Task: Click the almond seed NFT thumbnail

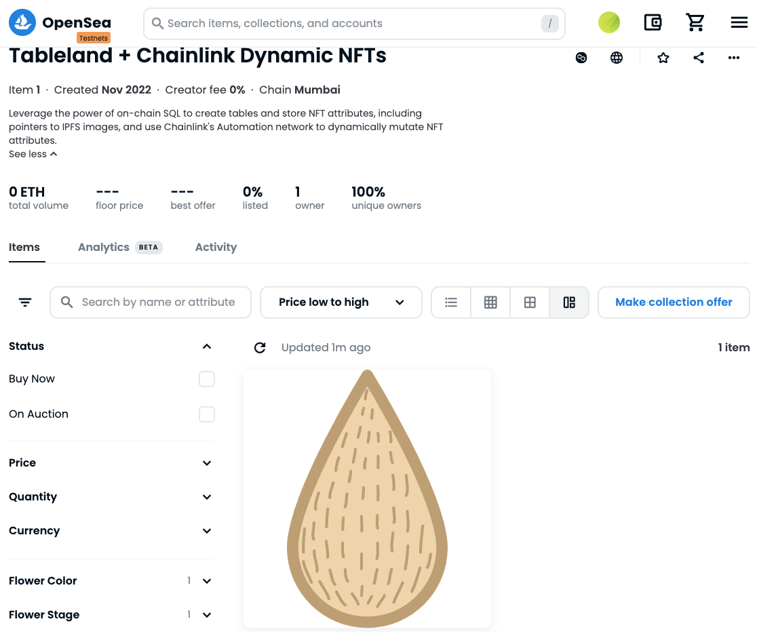Action: click(367, 498)
